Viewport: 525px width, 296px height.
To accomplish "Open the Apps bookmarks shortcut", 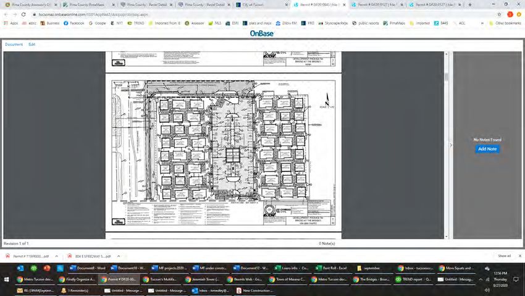I will tap(10, 23).
